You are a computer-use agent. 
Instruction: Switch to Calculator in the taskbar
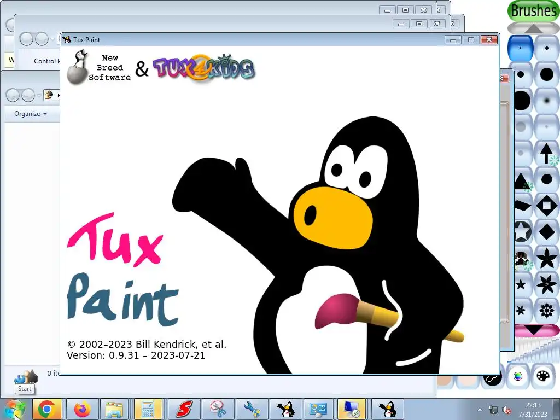[148, 409]
